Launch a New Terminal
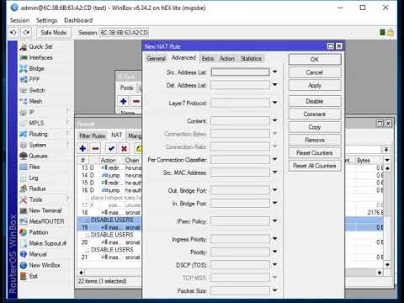This screenshot has width=404, height=303. point(45,210)
